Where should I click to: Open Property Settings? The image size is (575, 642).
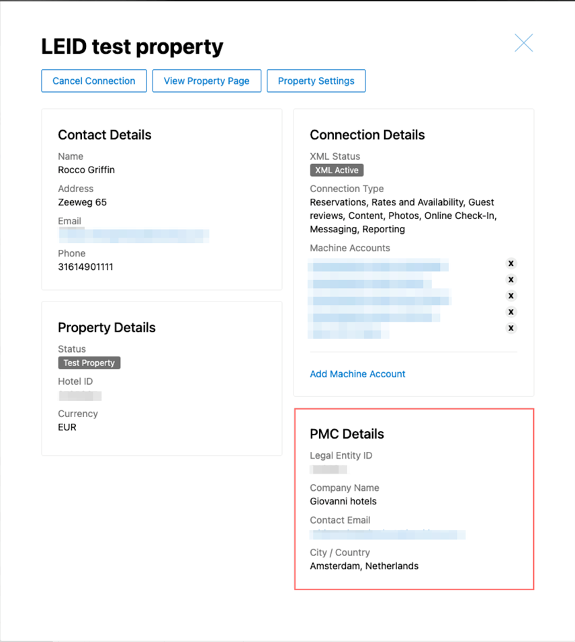pos(316,81)
